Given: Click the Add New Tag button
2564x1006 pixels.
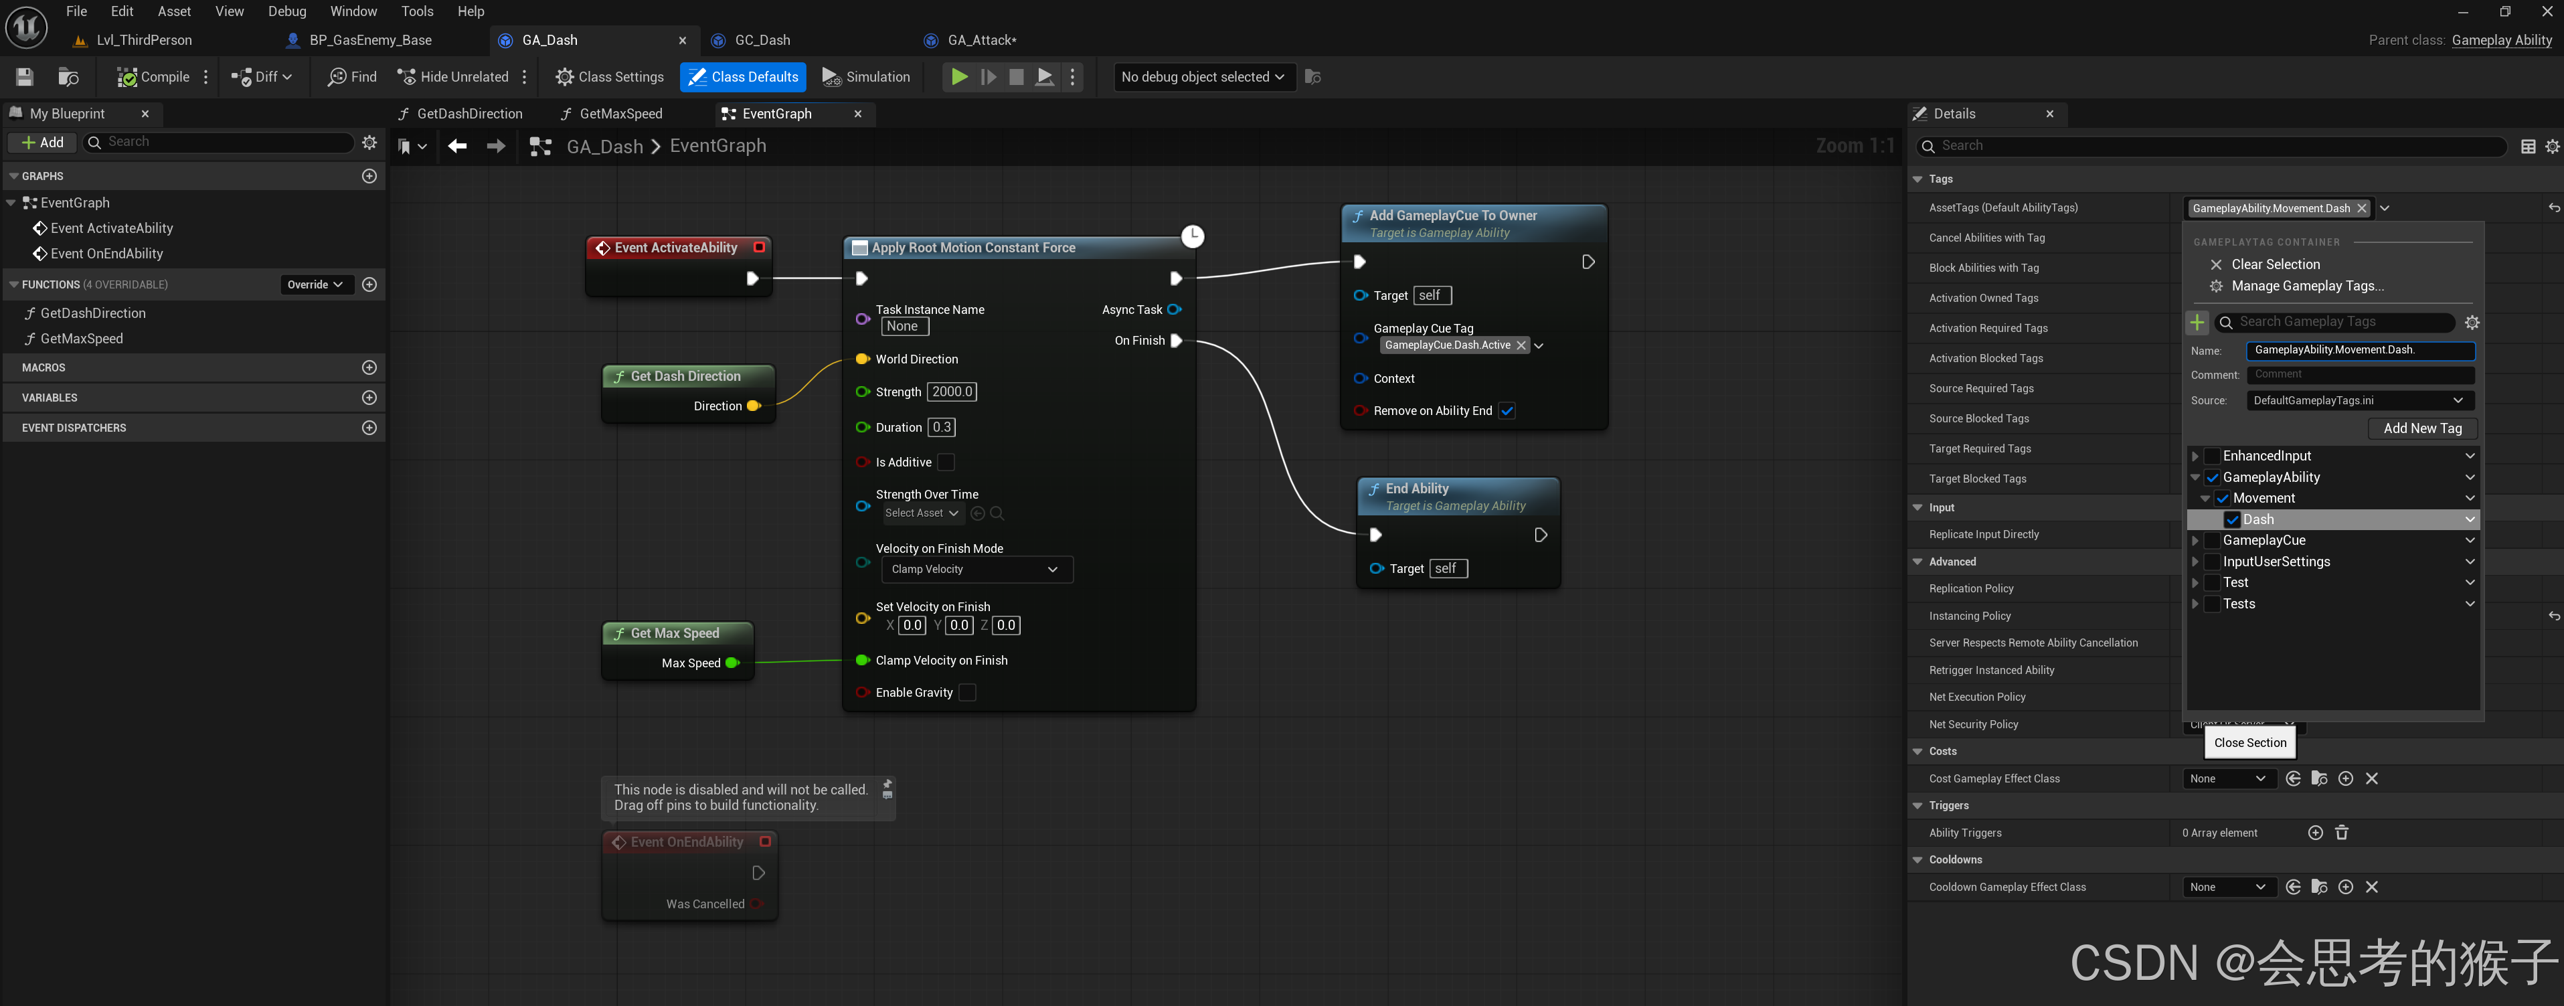Looking at the screenshot, I should 2421,428.
